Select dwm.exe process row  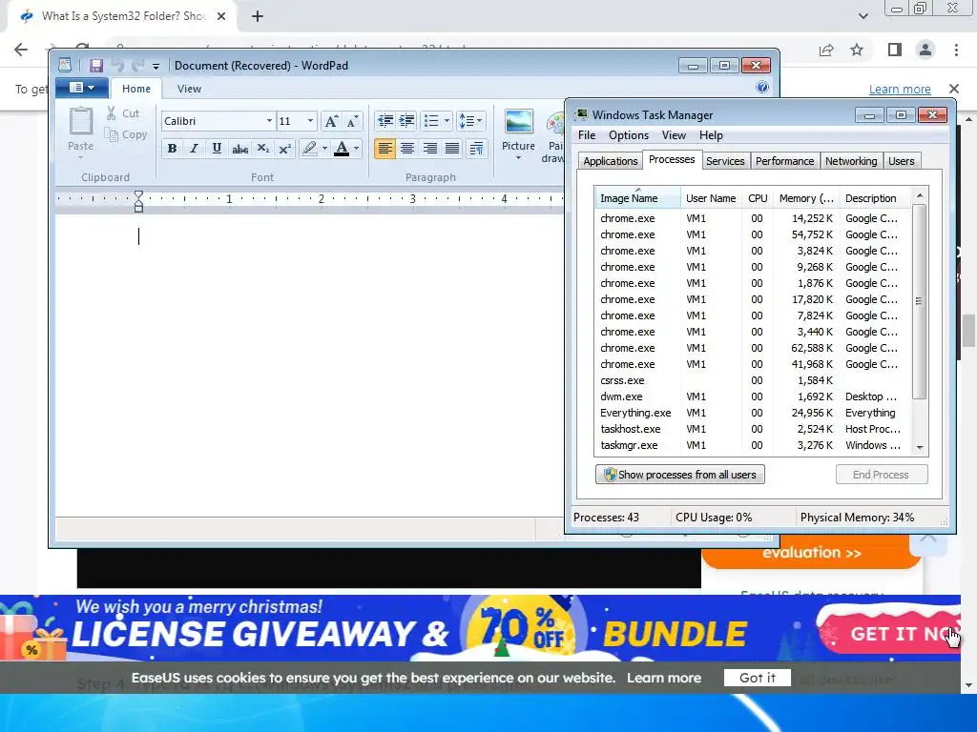754,396
